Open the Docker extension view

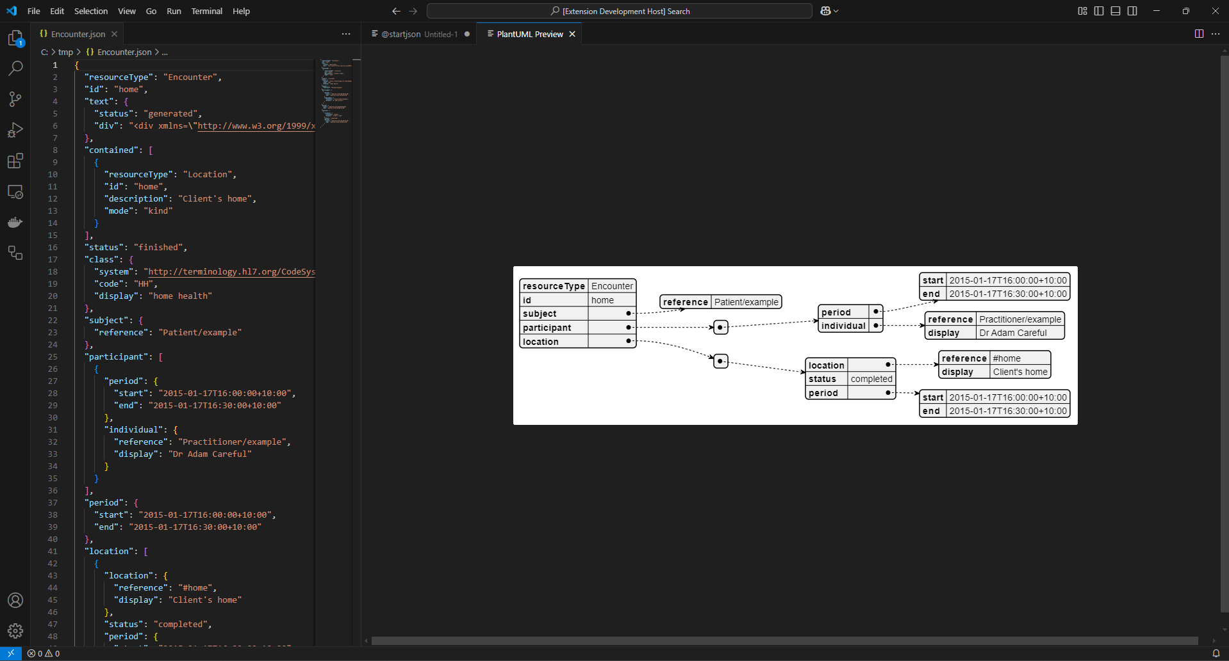point(15,222)
